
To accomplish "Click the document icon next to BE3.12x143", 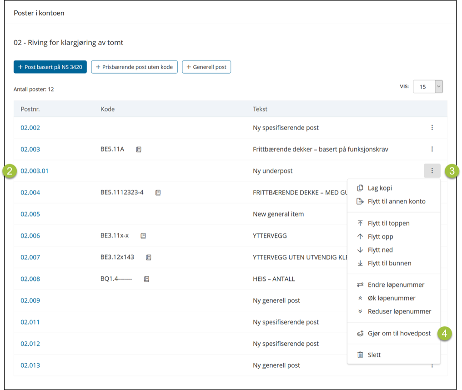I will (149, 257).
